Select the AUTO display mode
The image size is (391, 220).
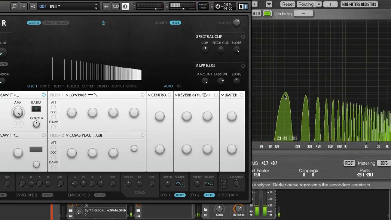168,86
